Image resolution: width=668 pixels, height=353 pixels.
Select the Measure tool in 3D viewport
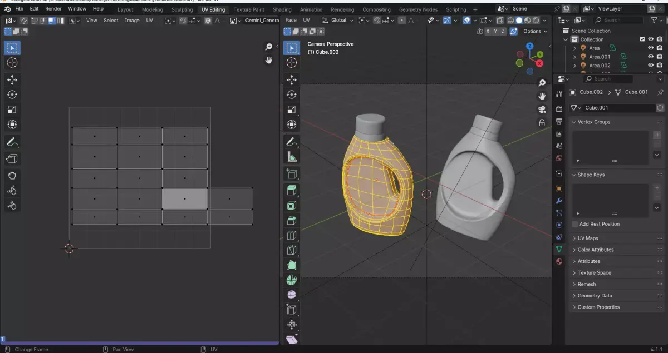click(292, 157)
